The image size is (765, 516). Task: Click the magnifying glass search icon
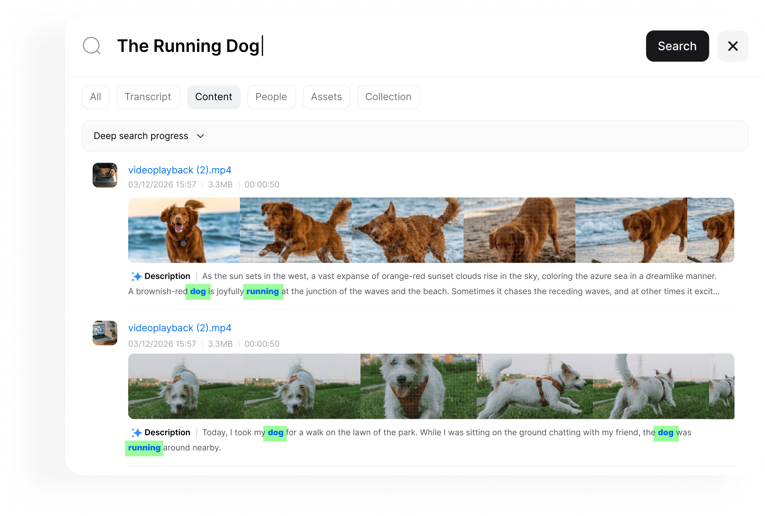(x=92, y=46)
